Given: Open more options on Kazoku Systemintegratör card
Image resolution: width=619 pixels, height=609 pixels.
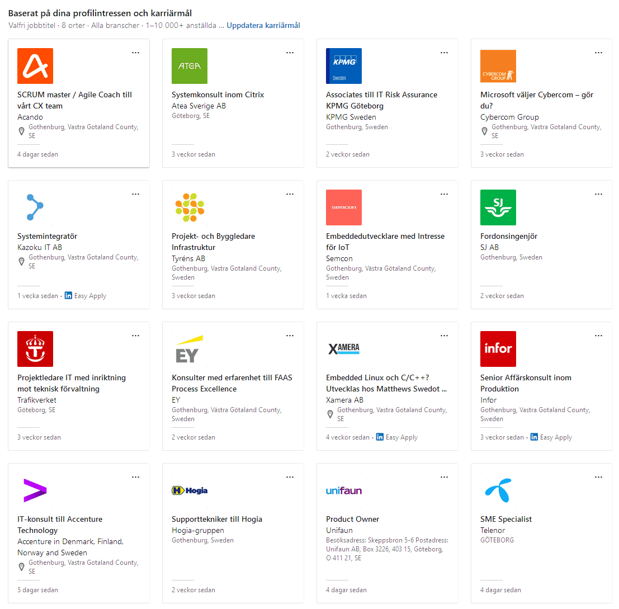Looking at the screenshot, I should click(x=135, y=194).
